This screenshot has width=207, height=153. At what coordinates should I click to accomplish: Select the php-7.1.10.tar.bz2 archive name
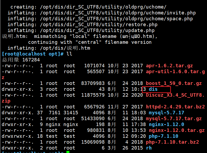(172, 142)
